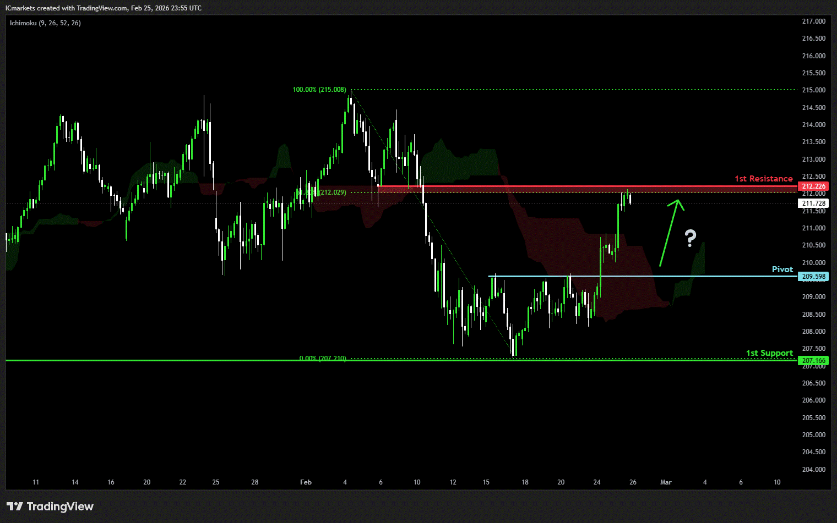Click the 0.00% (207.210) Fibonacci label
The image size is (837, 523).
323,358
